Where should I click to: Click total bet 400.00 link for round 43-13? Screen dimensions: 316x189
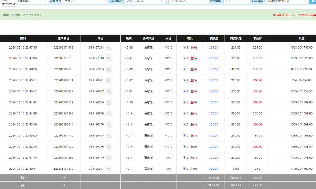click(213, 70)
